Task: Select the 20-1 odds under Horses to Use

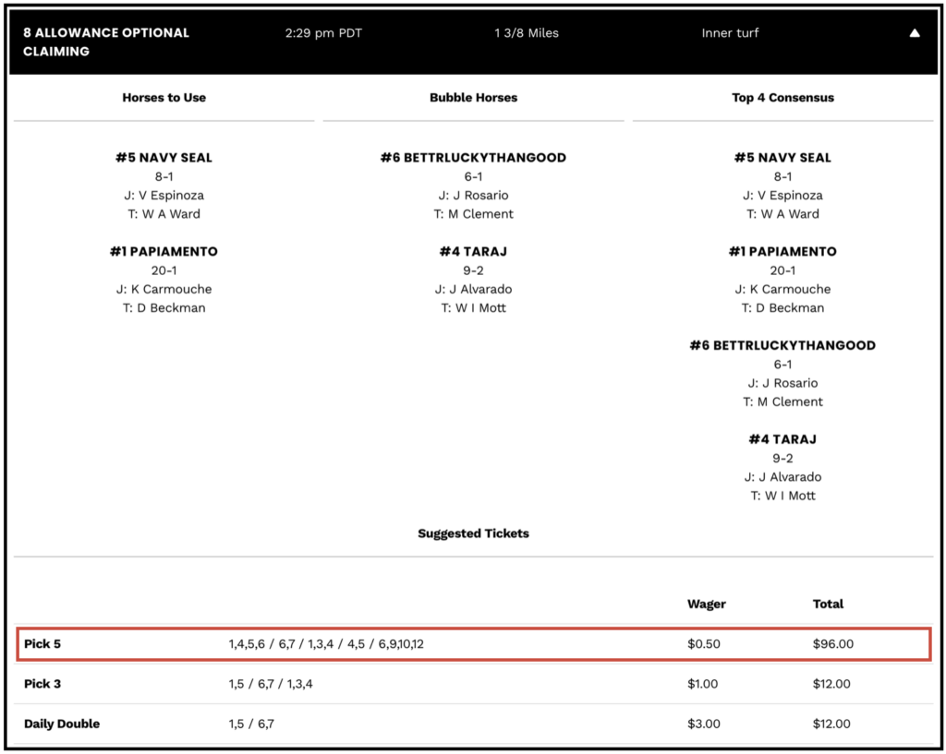Action: point(164,270)
